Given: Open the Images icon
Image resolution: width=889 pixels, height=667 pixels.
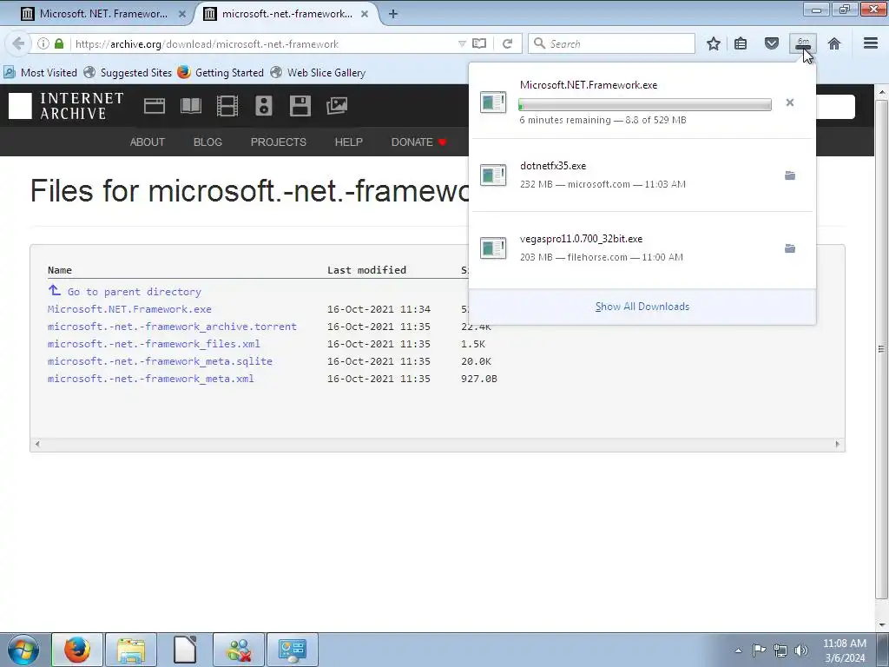Looking at the screenshot, I should click(x=337, y=106).
